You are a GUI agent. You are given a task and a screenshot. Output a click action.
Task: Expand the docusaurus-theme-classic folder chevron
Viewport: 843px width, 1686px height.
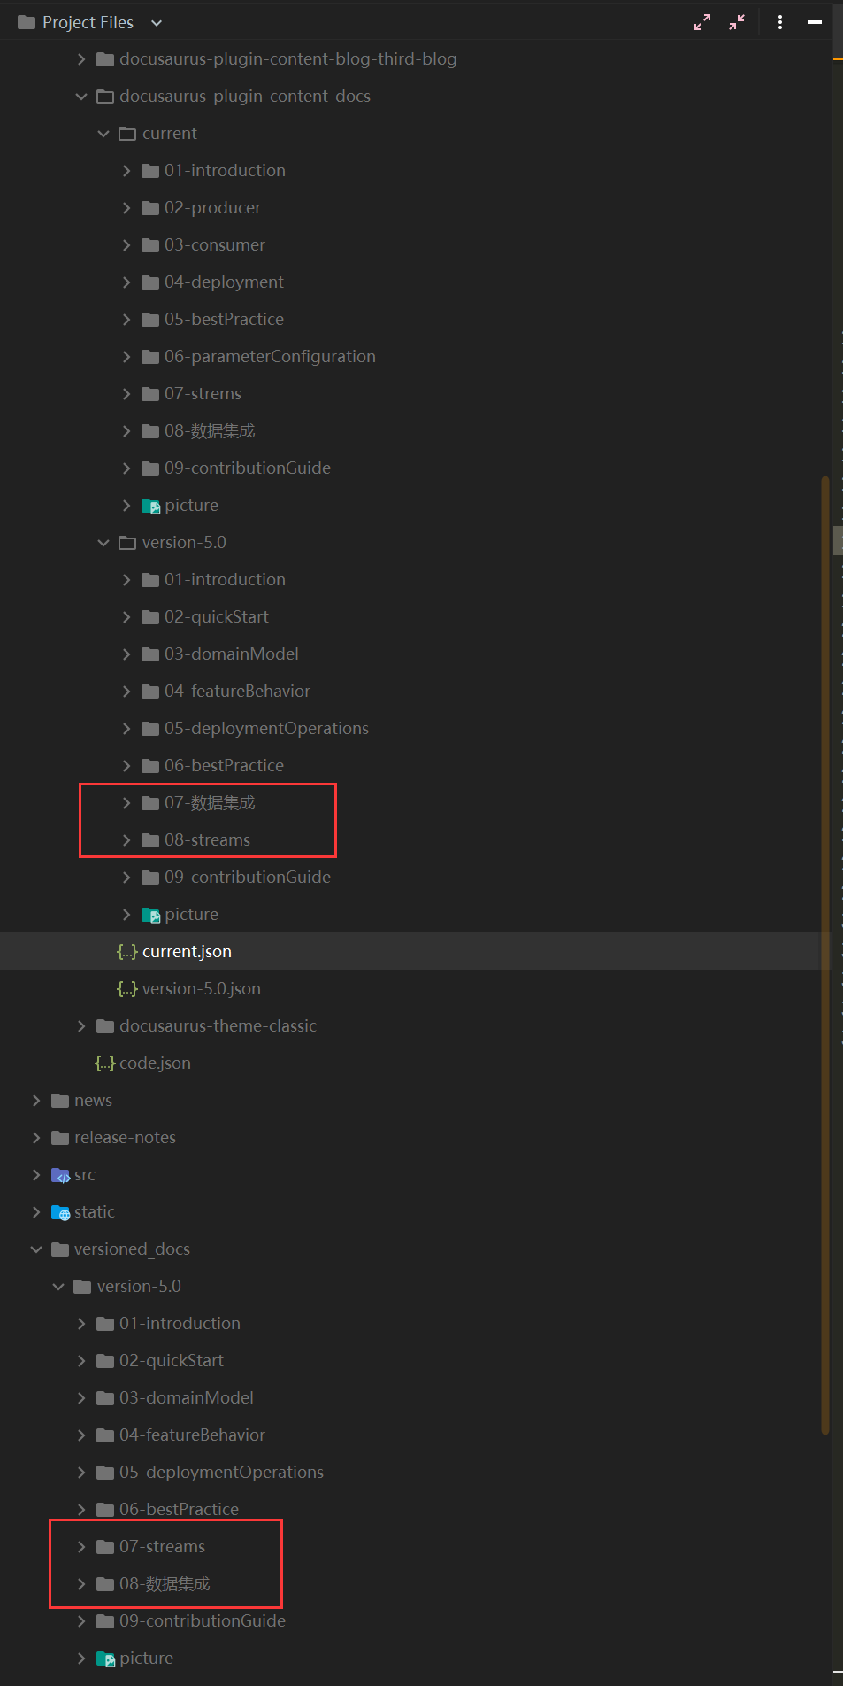(81, 1026)
